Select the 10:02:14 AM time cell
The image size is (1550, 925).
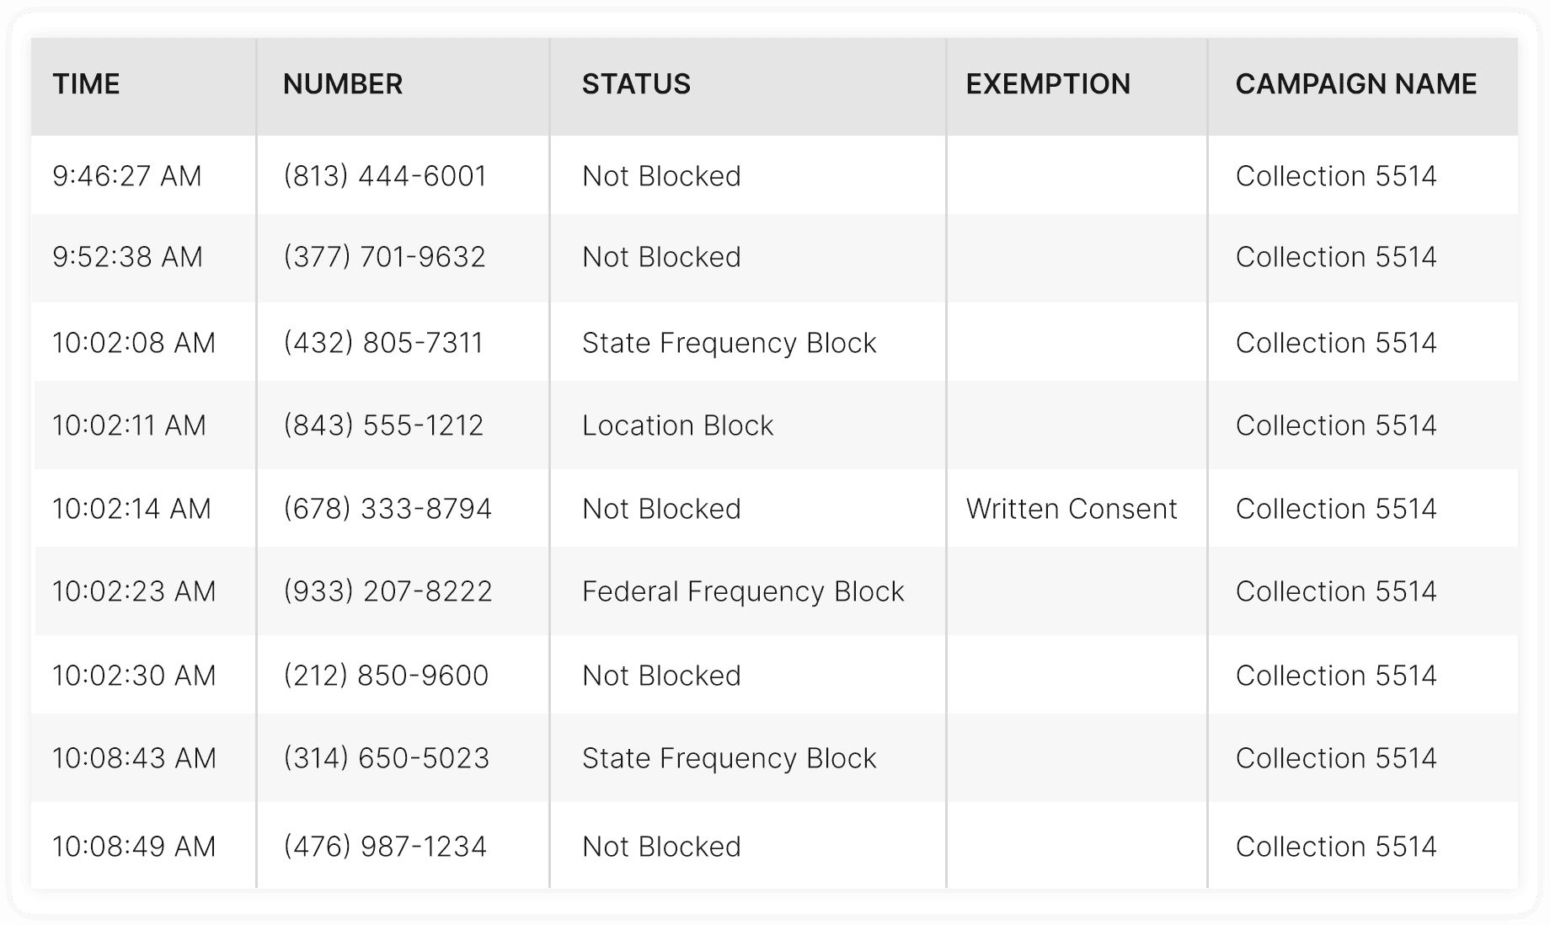131,509
